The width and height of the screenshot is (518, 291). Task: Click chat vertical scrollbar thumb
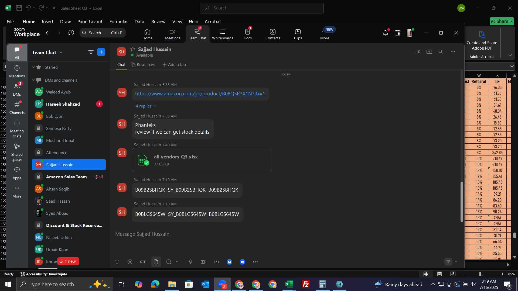tap(462, 202)
